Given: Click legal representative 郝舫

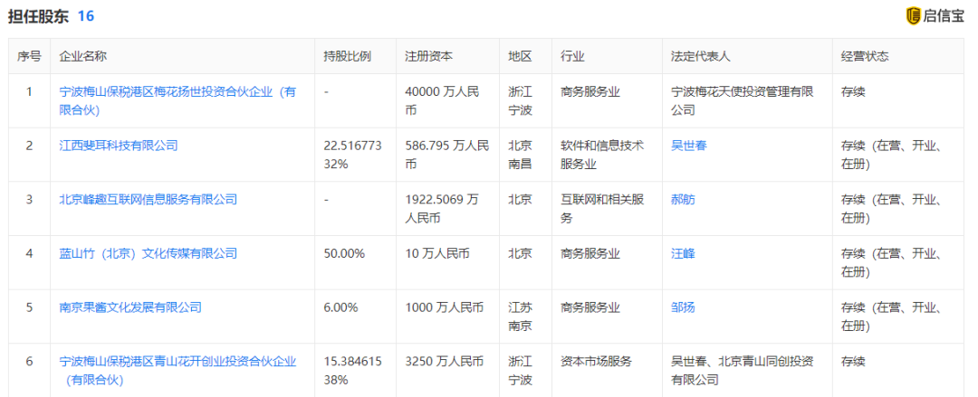Looking at the screenshot, I should (x=683, y=200).
